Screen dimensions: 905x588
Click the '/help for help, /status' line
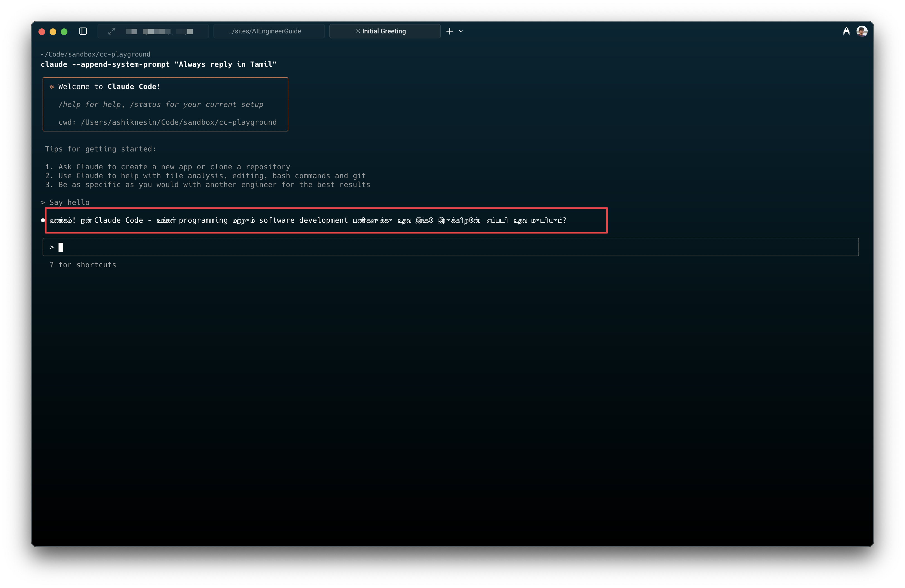[x=161, y=104]
